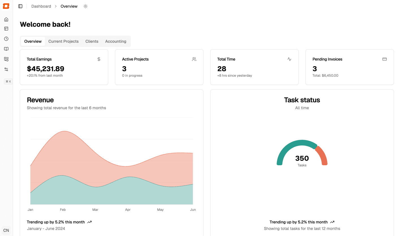The width and height of the screenshot is (399, 236).
Task: Click the Feb label on chart axis
Action: [63, 210]
